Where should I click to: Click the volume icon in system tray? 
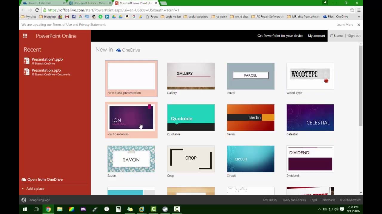(x=336, y=209)
